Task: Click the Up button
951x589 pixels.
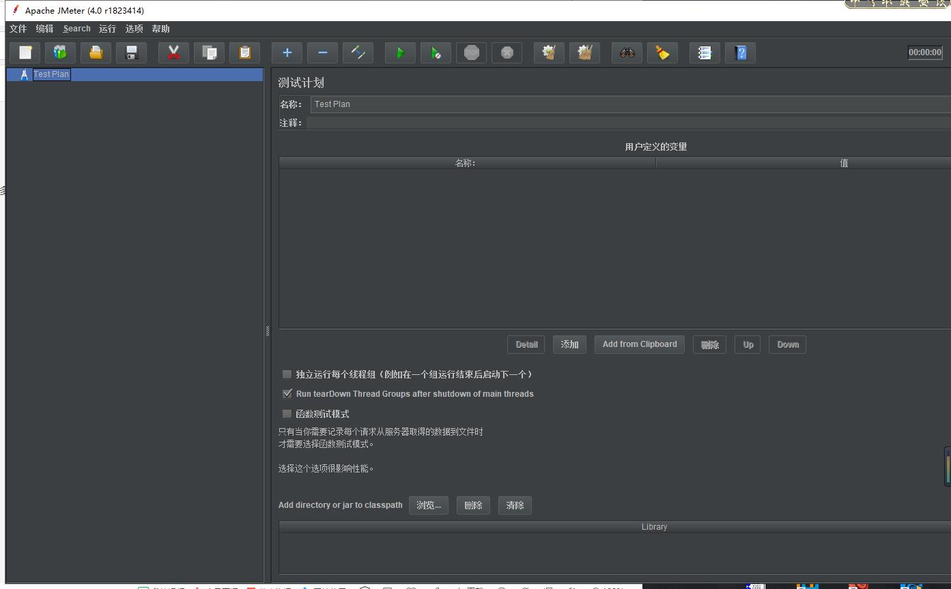Action: (x=748, y=344)
